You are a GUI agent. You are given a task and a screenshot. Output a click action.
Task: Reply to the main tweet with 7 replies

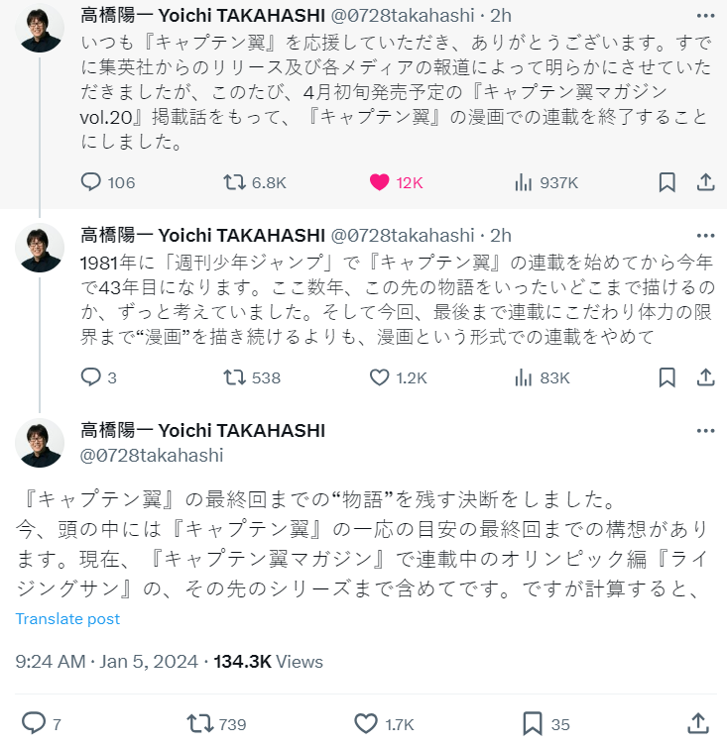[34, 722]
